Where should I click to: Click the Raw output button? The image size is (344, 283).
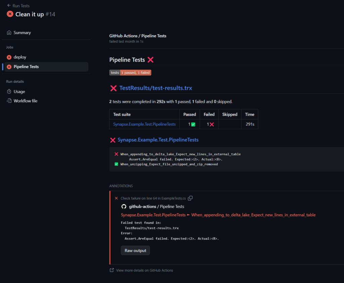pyautogui.click(x=135, y=250)
